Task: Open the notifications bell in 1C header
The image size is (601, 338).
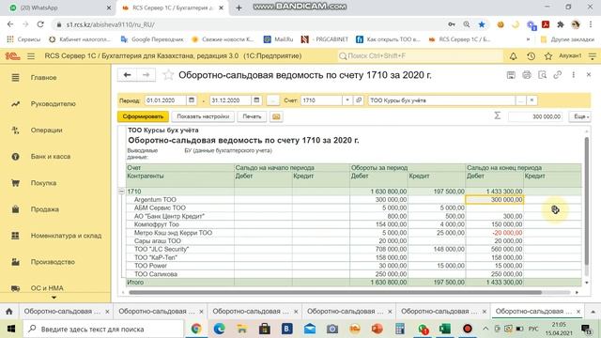Action: click(x=514, y=56)
